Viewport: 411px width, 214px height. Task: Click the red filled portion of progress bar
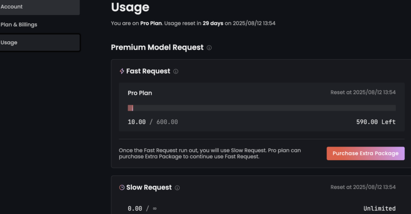click(x=130, y=108)
